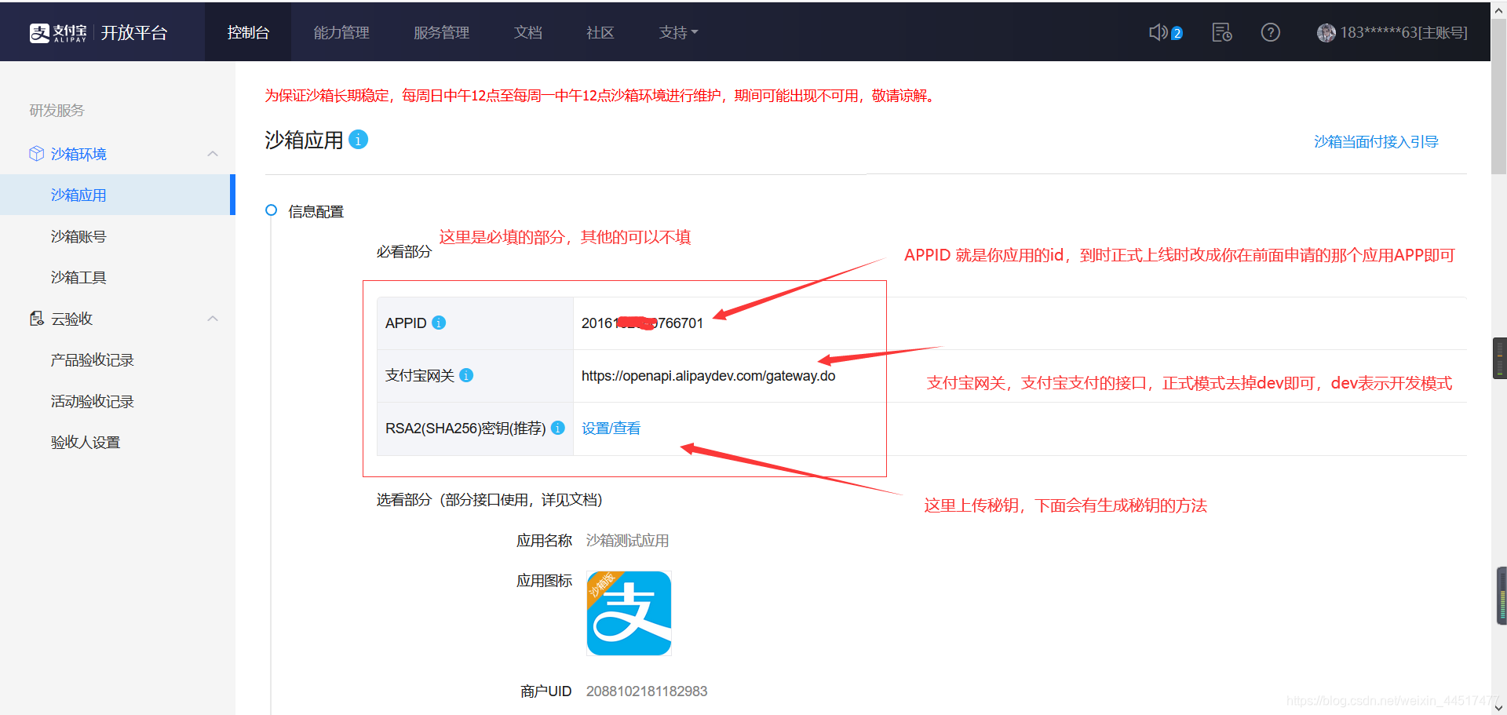This screenshot has width=1507, height=715.
Task: Click the 设置/查看 key link
Action: [611, 428]
